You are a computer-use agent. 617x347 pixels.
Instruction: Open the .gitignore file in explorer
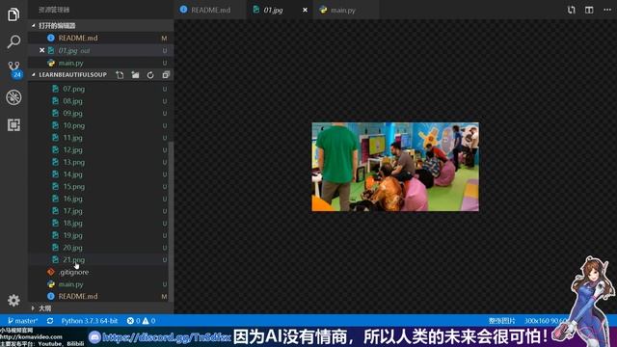point(98,272)
